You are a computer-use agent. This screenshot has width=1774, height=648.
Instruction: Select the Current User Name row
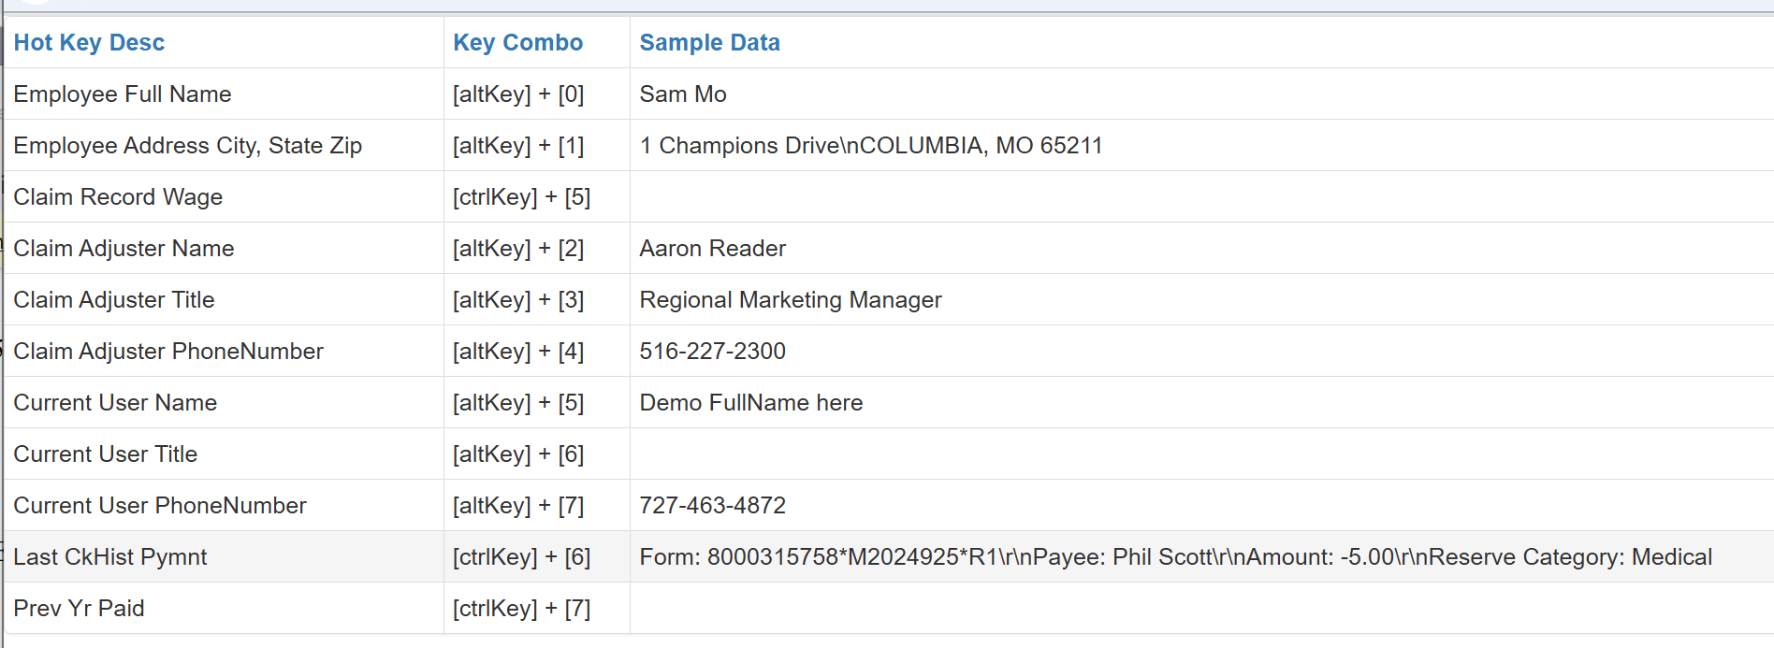click(x=115, y=403)
